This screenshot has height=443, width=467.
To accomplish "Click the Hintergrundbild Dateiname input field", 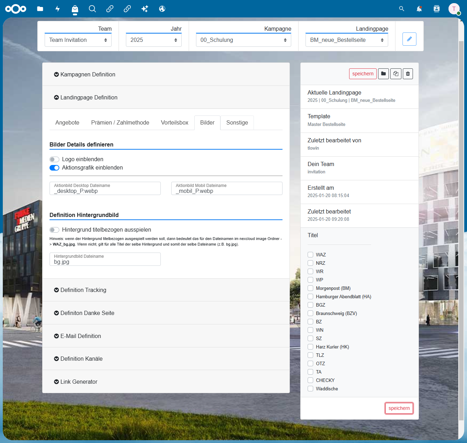I will [x=105, y=259].
